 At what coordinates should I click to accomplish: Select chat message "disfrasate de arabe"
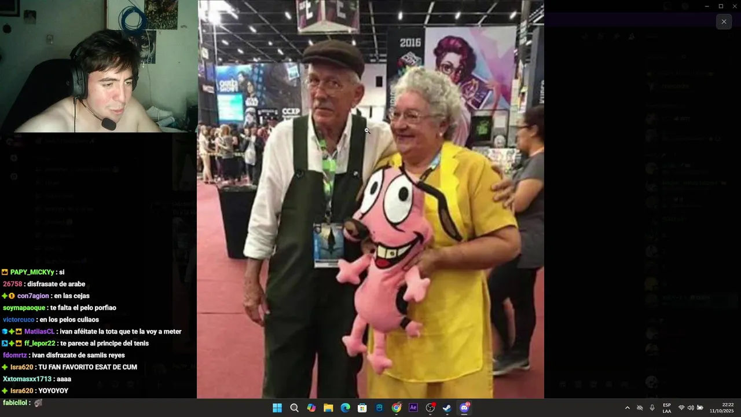[x=56, y=284]
